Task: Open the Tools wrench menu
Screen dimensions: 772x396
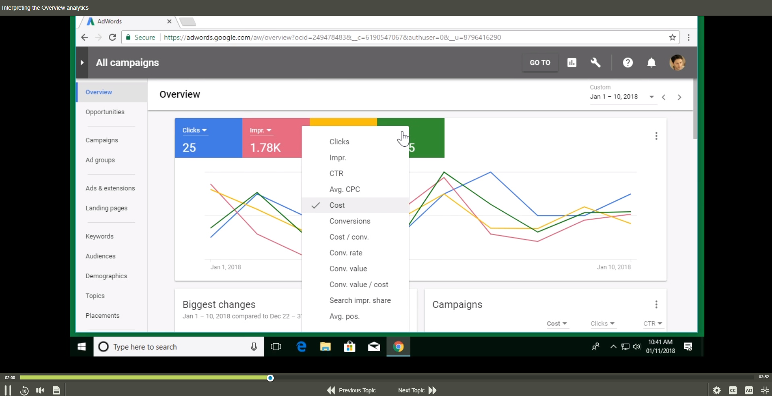Action: pos(595,63)
